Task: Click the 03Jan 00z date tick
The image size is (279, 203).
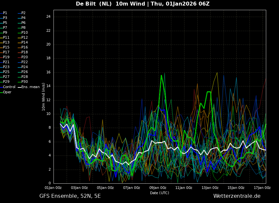Action: point(79,188)
